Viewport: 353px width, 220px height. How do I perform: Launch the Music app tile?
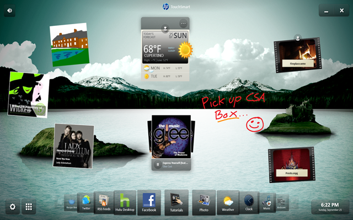[x=267, y=202]
